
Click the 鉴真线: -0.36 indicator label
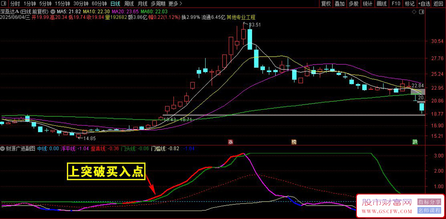coord(105,149)
